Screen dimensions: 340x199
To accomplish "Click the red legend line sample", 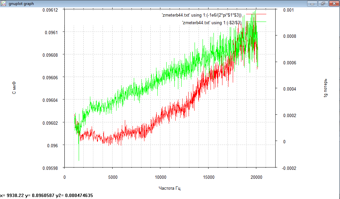I will pyautogui.click(x=256, y=14).
